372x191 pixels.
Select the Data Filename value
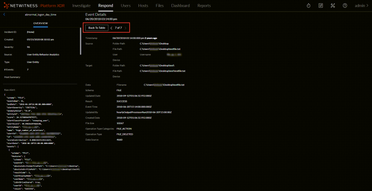164,85
